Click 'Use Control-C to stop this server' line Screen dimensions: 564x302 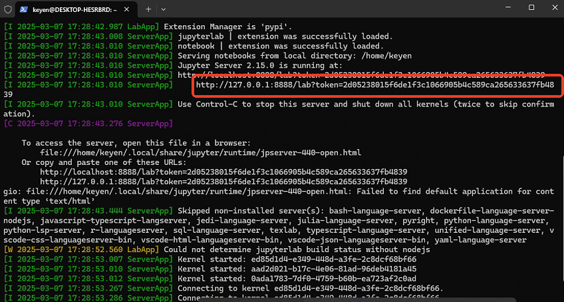(366, 104)
